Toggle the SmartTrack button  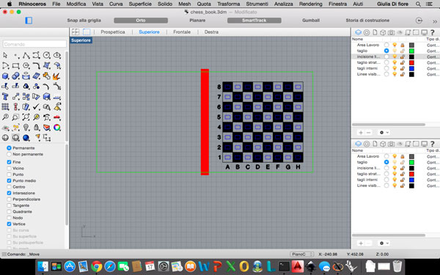[x=254, y=21]
